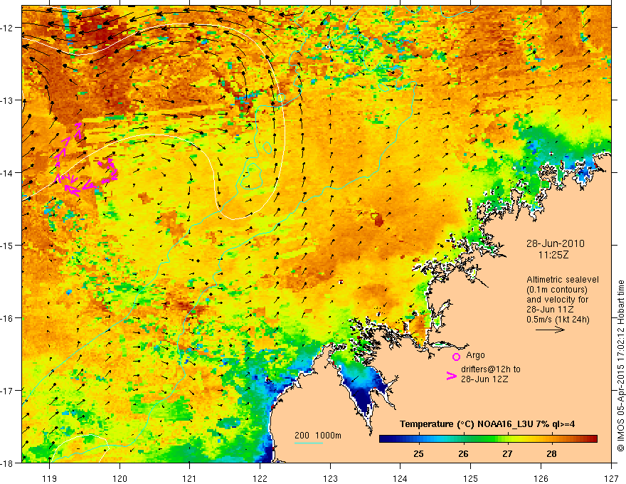The image size is (626, 484).
Task: Click latitude axis label -14
Action: coord(8,173)
